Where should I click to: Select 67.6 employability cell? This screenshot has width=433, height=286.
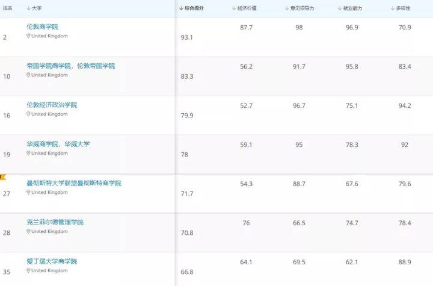click(352, 184)
